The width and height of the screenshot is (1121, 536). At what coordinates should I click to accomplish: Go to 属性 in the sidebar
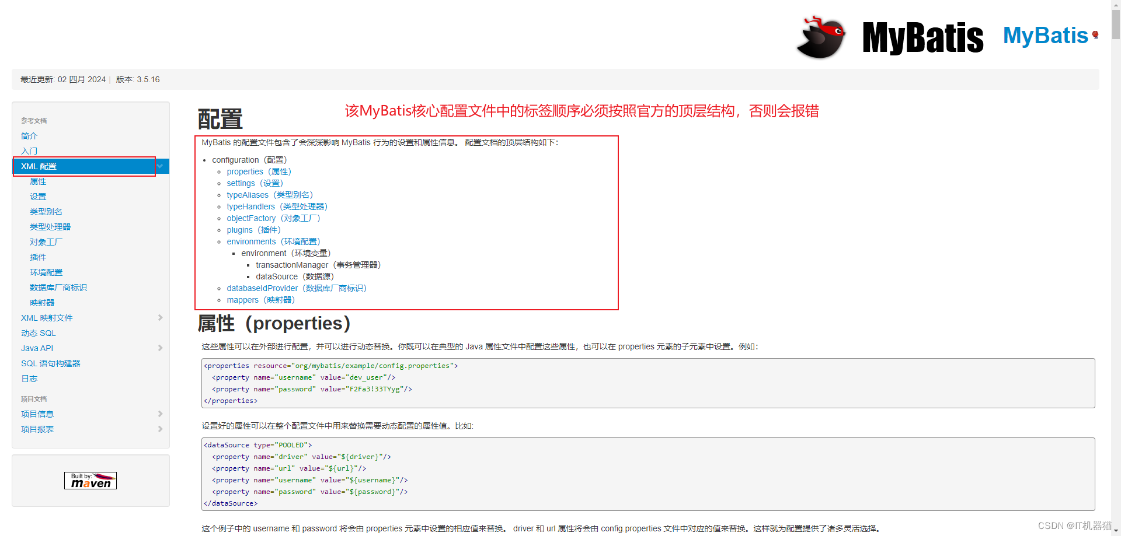[38, 181]
